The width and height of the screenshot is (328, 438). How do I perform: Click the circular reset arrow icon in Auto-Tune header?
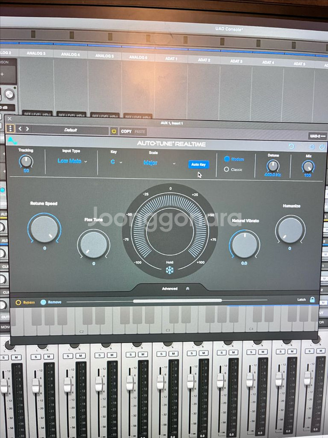pyautogui.click(x=291, y=146)
